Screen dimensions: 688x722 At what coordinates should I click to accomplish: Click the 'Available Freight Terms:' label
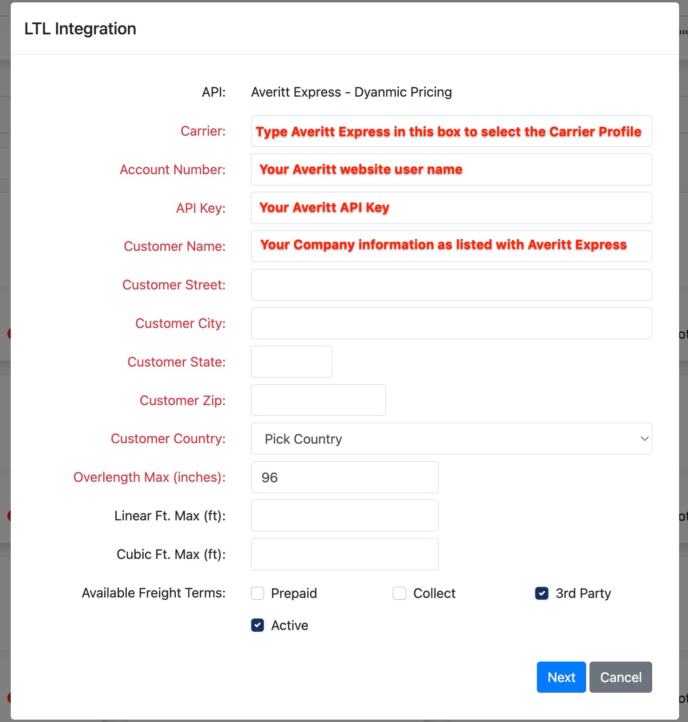[x=154, y=593]
